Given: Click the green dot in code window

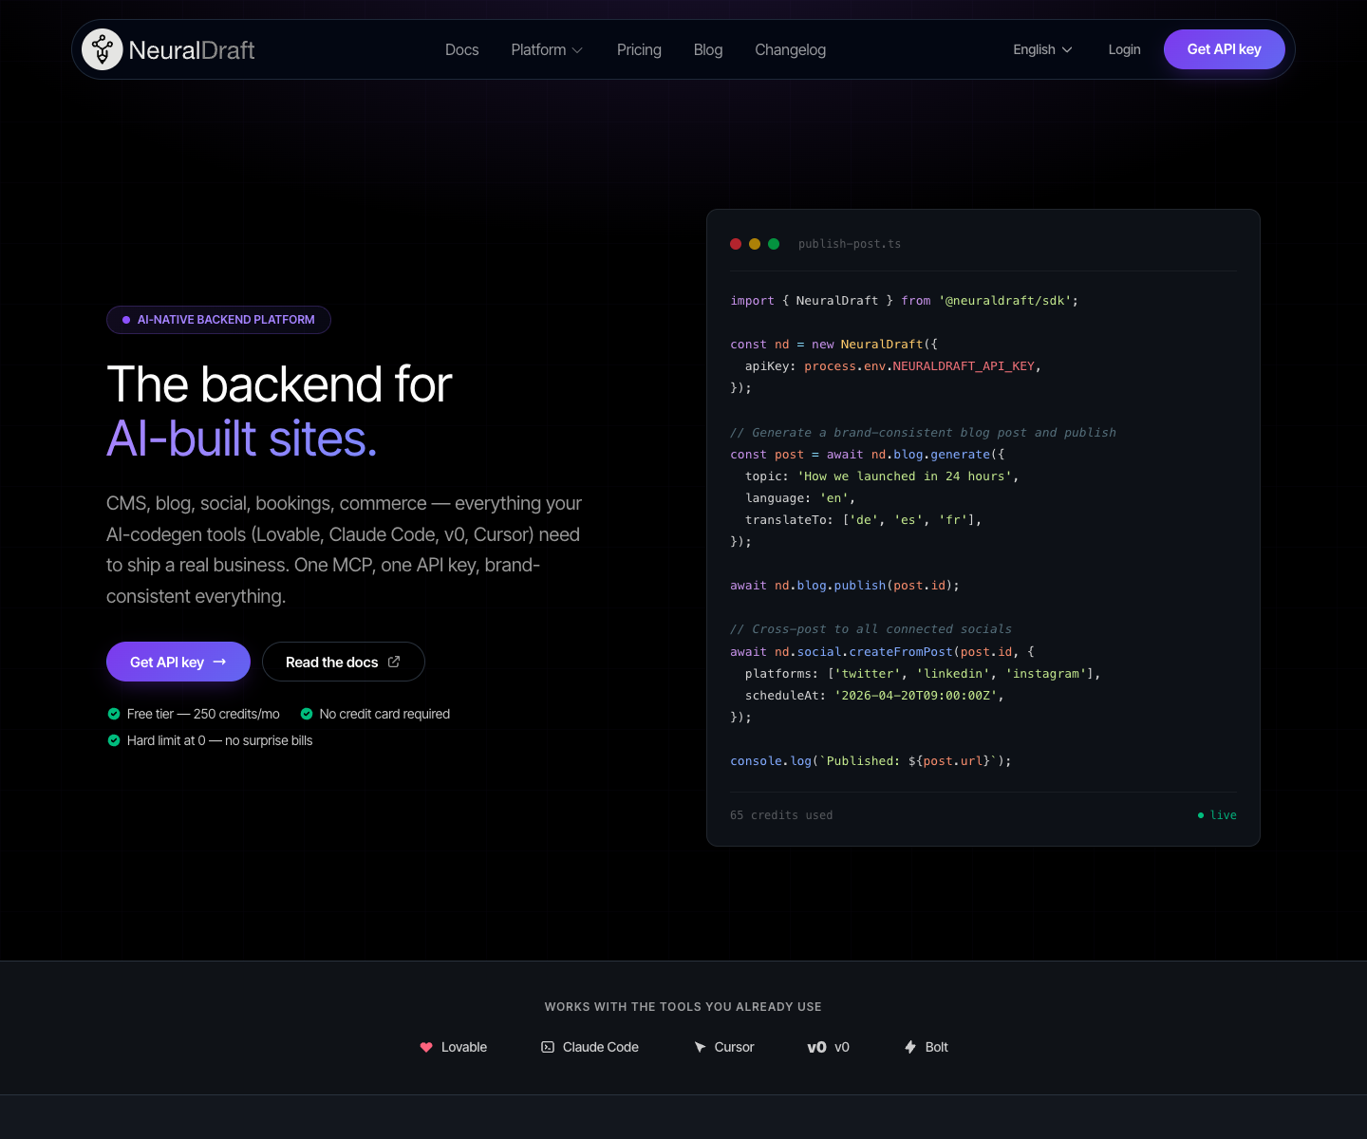Looking at the screenshot, I should (774, 244).
